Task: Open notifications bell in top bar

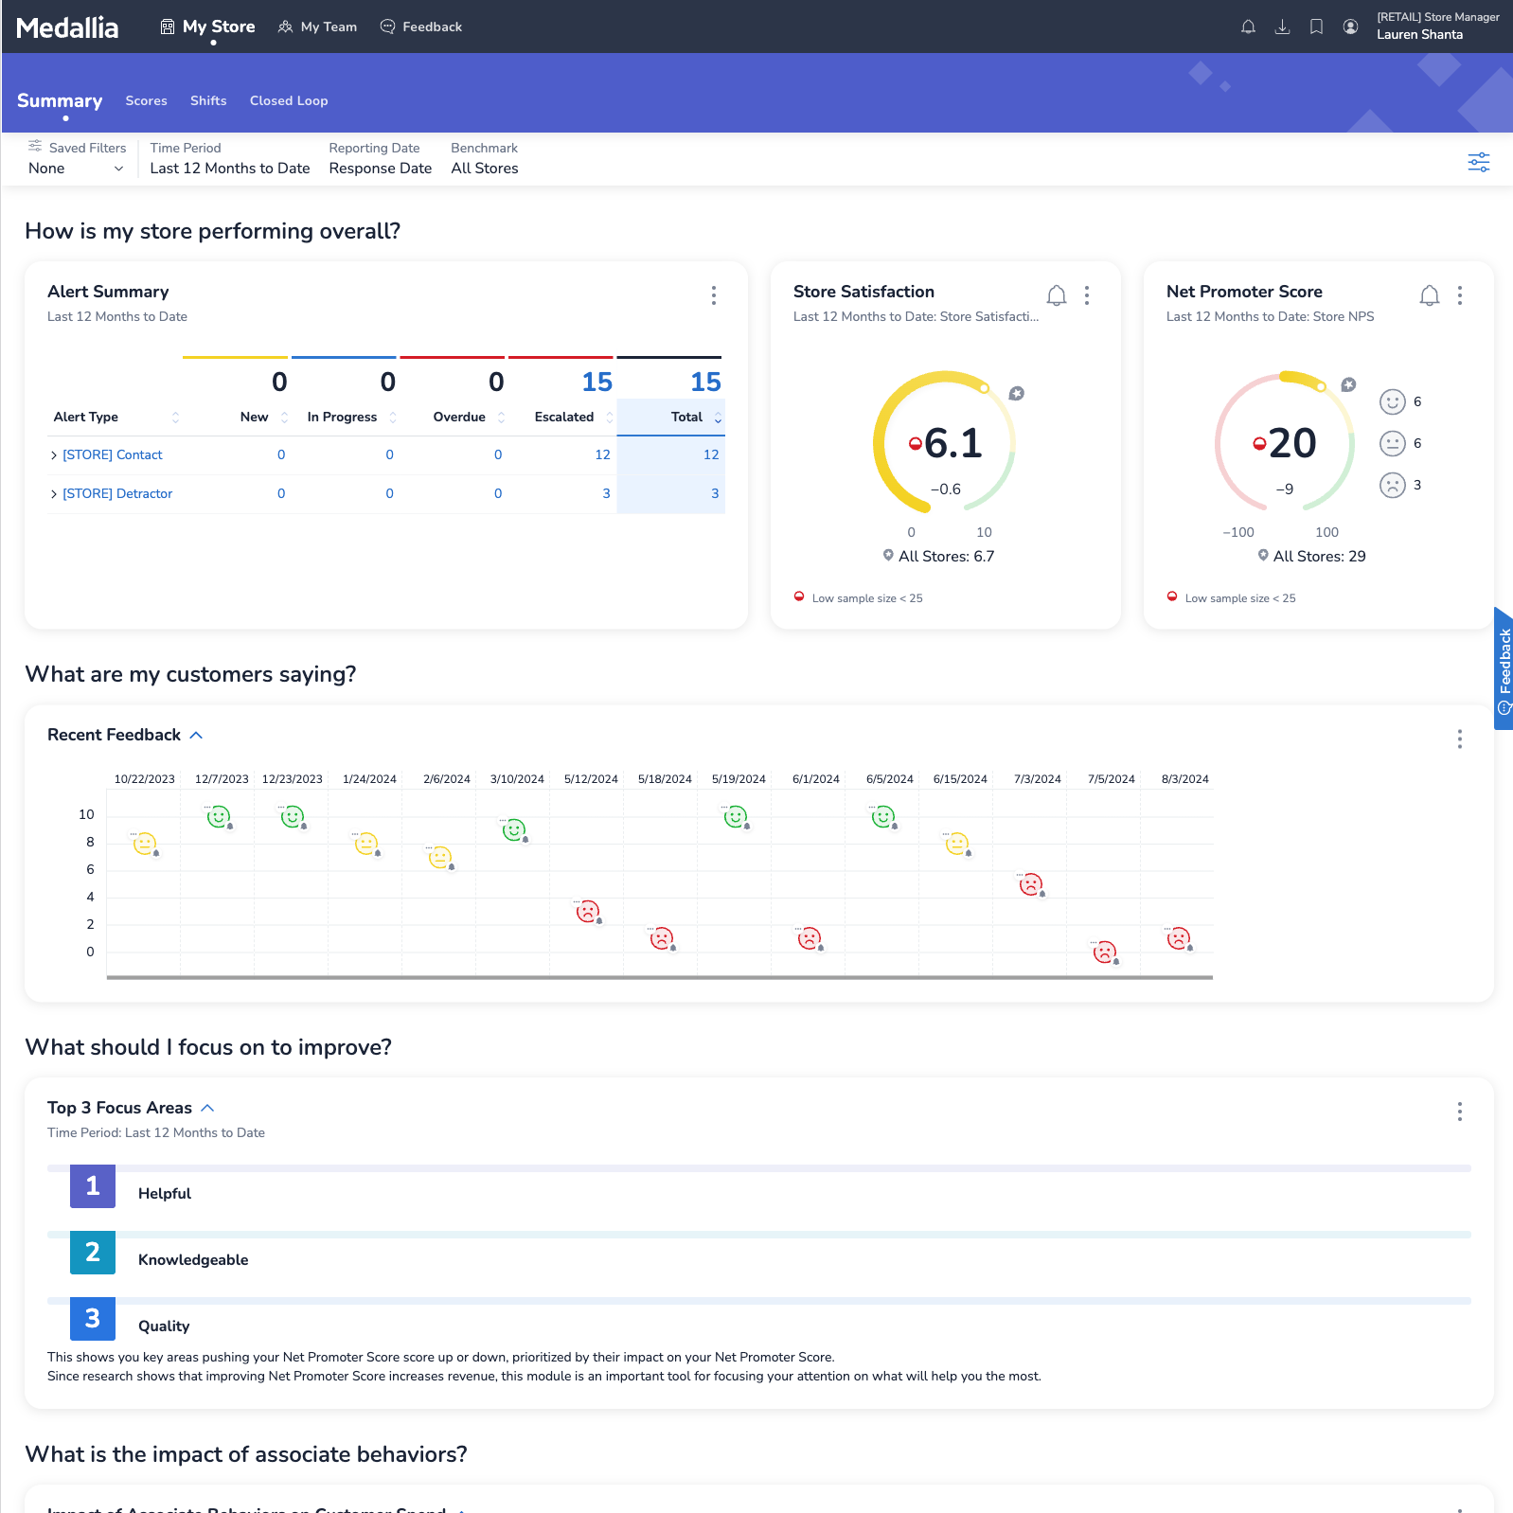Action: [1248, 27]
